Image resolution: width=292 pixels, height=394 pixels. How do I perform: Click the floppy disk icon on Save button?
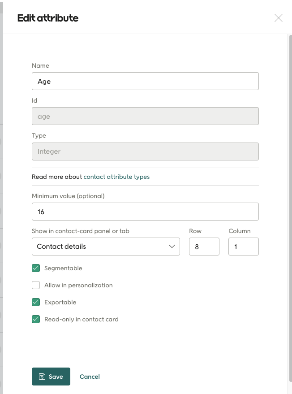[x=42, y=377]
